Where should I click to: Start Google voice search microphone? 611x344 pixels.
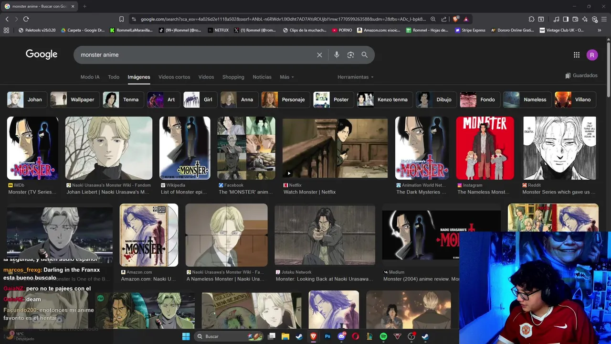337,55
